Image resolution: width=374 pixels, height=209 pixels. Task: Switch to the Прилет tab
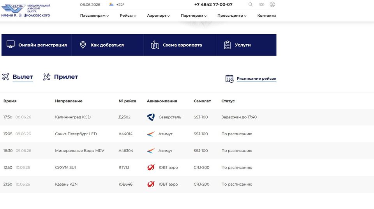(66, 77)
